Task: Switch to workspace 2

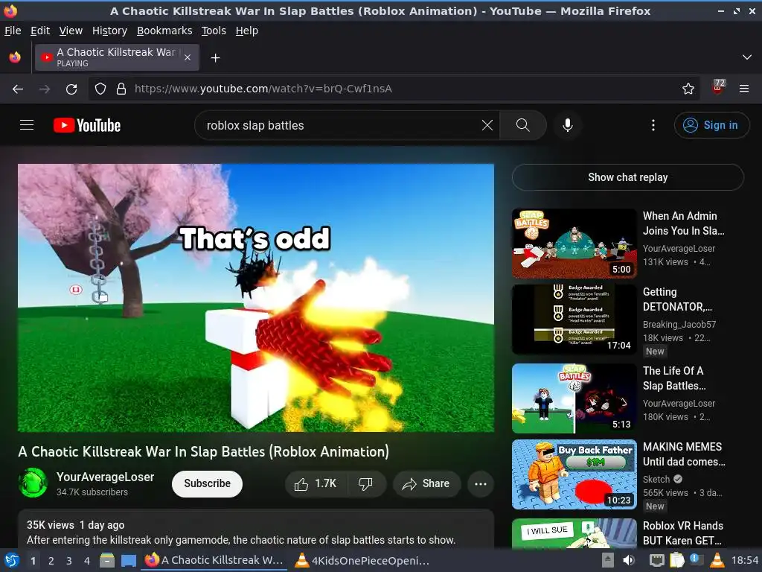Action: [51, 561]
